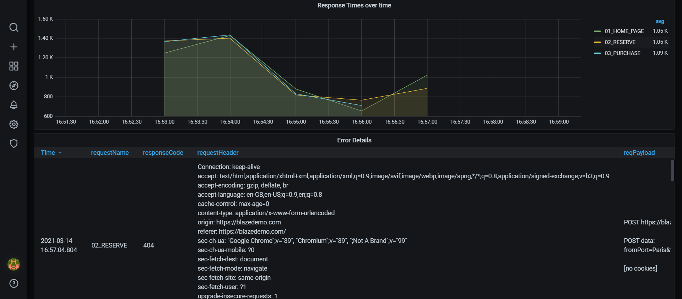Open the Alerting bell icon
Viewport: 682px width, 299px height.
pyautogui.click(x=14, y=105)
